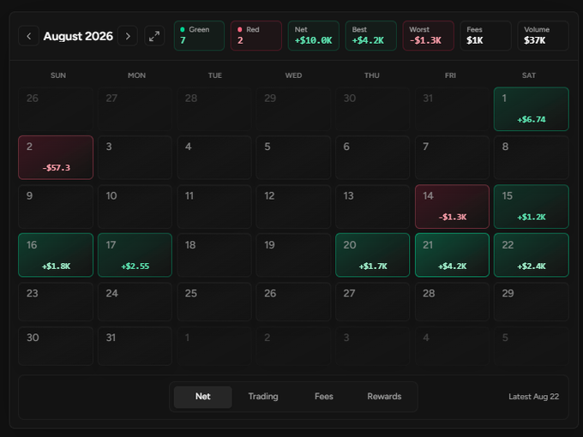Image resolution: width=583 pixels, height=437 pixels.
Task: Click the SUN column header
Action: click(58, 75)
